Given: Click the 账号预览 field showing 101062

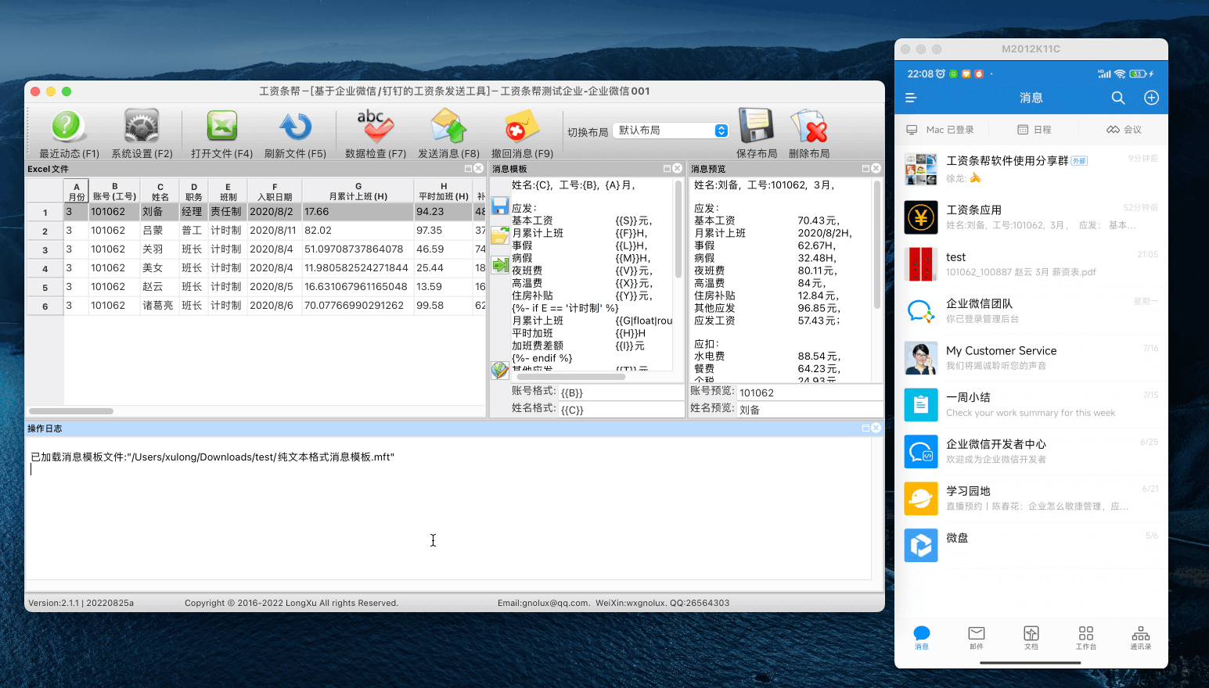Looking at the screenshot, I should point(810,392).
